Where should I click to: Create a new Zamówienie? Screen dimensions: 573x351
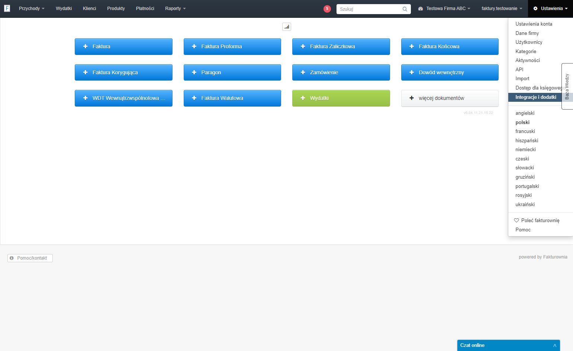341,72
